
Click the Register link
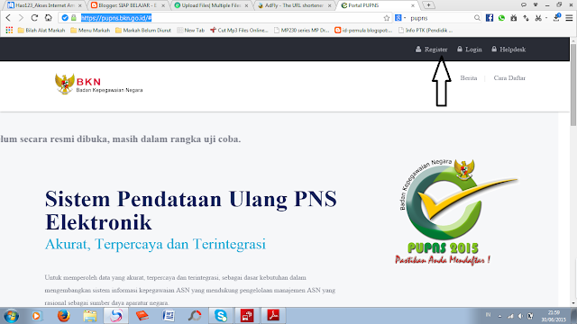pos(431,49)
